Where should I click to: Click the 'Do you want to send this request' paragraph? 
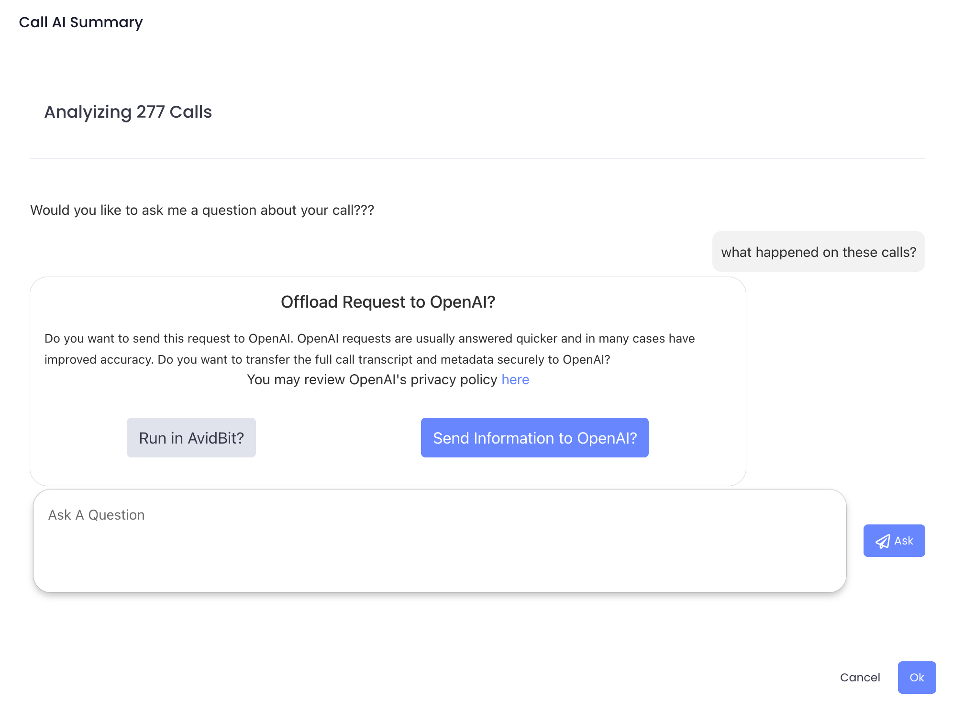[369, 349]
